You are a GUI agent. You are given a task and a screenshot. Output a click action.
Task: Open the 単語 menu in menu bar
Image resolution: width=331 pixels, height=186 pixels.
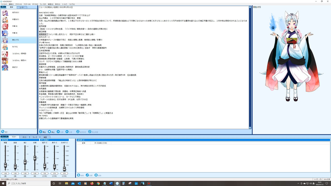(x=50, y=4)
